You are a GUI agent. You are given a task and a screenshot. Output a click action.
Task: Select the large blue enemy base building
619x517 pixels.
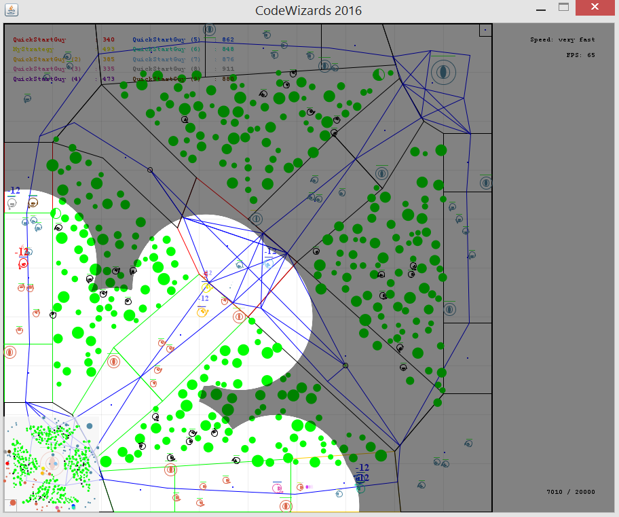pos(443,71)
